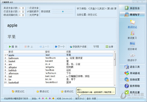Select the word row 'be'
The height and width of the screenshot is (102, 147).
coord(61,79)
